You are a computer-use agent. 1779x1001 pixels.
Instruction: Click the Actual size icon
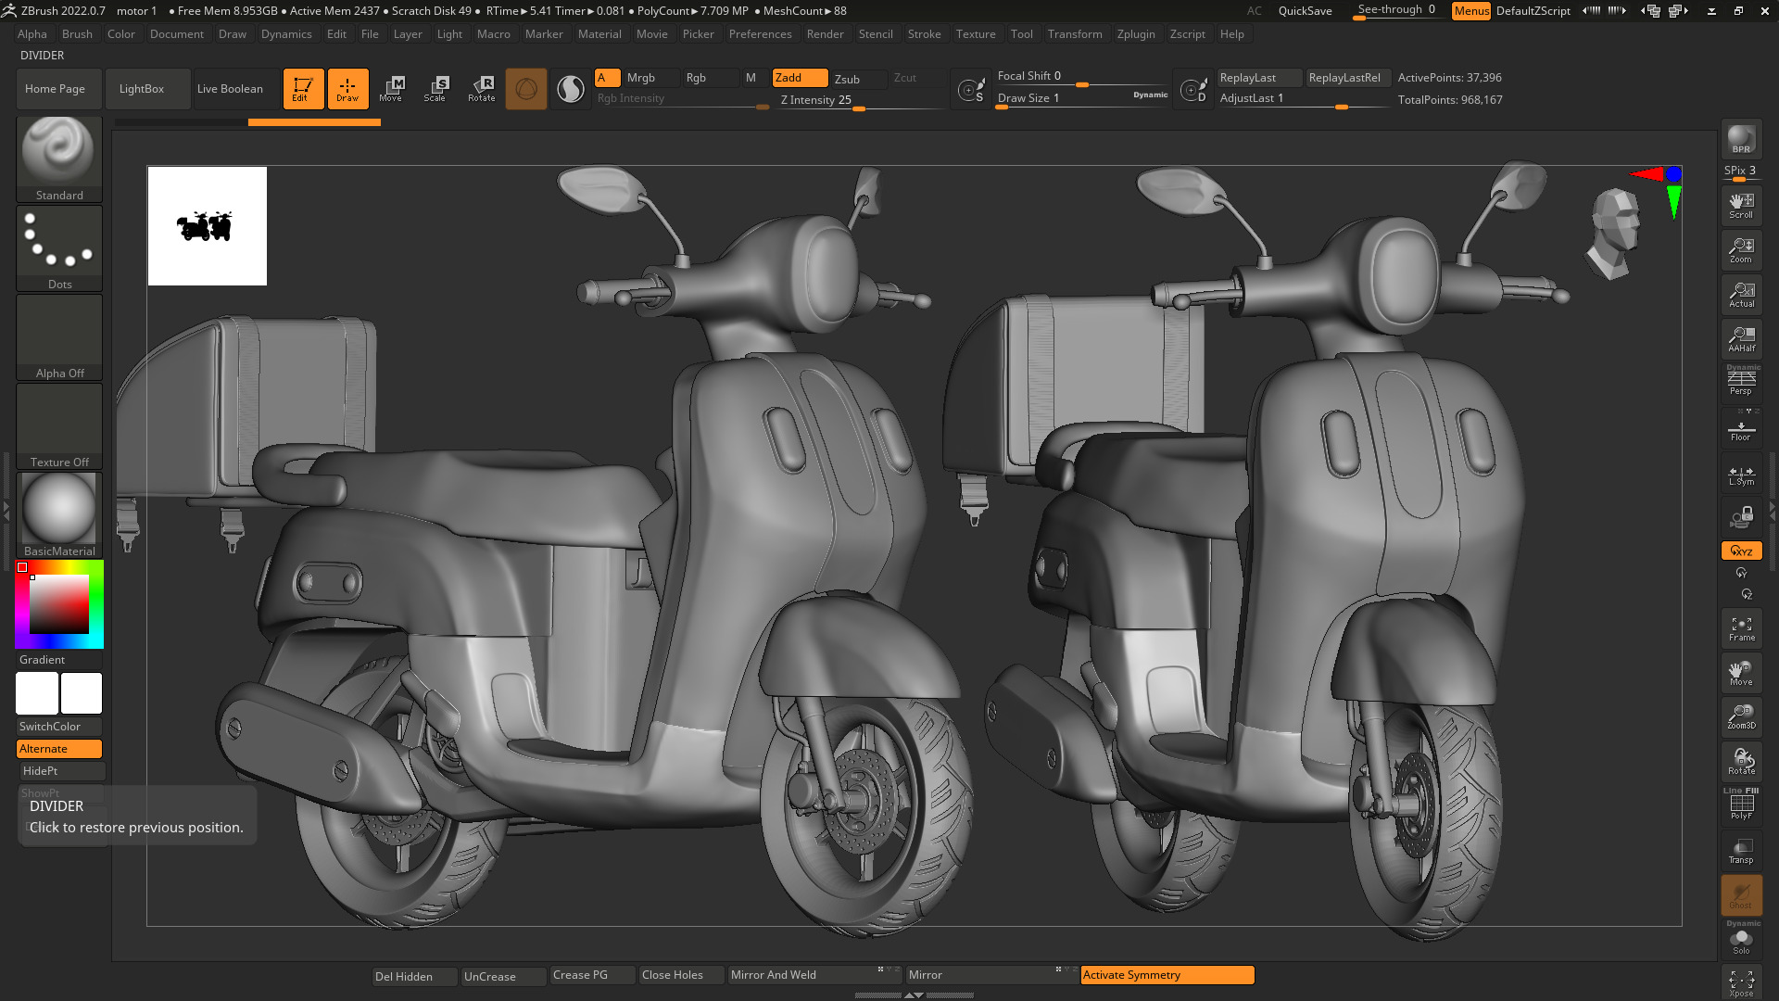click(1742, 294)
